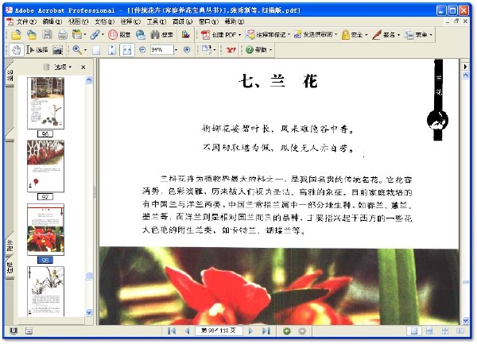Click the Print icon

[x=62, y=35]
